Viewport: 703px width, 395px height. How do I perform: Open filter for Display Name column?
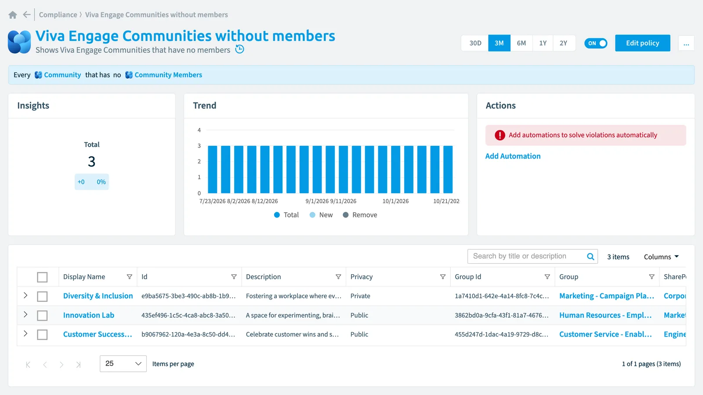click(x=130, y=277)
